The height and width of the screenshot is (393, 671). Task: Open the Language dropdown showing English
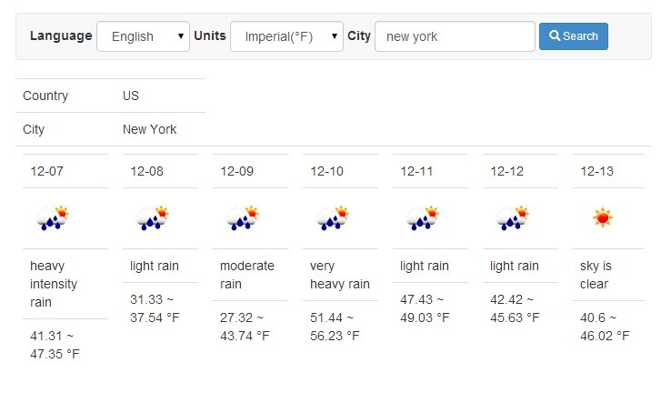coord(143,36)
